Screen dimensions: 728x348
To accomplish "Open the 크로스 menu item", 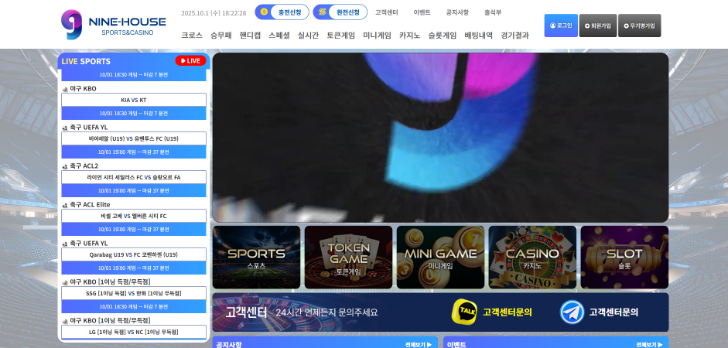I will pos(192,36).
